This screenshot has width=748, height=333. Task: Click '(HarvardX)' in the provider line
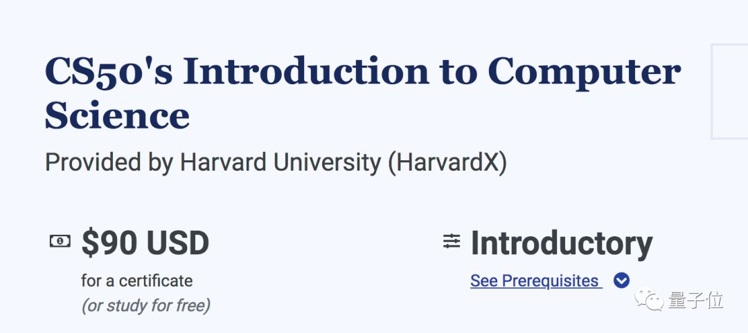point(447,163)
